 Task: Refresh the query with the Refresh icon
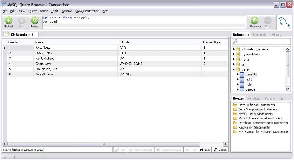pos(35,20)
